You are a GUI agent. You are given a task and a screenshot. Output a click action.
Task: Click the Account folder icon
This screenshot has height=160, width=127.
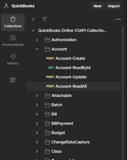click(48, 49)
